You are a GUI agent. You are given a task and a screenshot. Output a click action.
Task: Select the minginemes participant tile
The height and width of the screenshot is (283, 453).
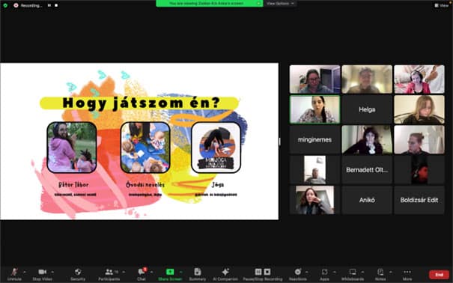[314, 140]
